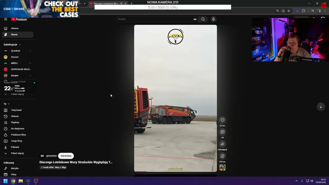This screenshot has width=329, height=185.
Task: Open the Family Affair Mary J. Blige sound
Action: 53,167
